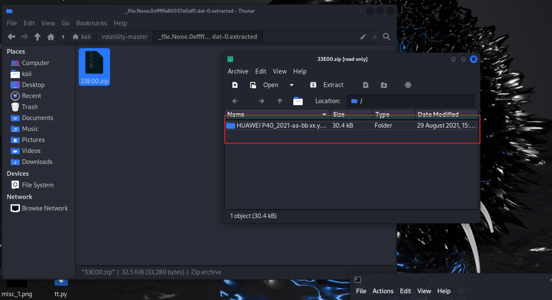Click the Thunar home folder icon
552x300 pixels.
(51, 37)
